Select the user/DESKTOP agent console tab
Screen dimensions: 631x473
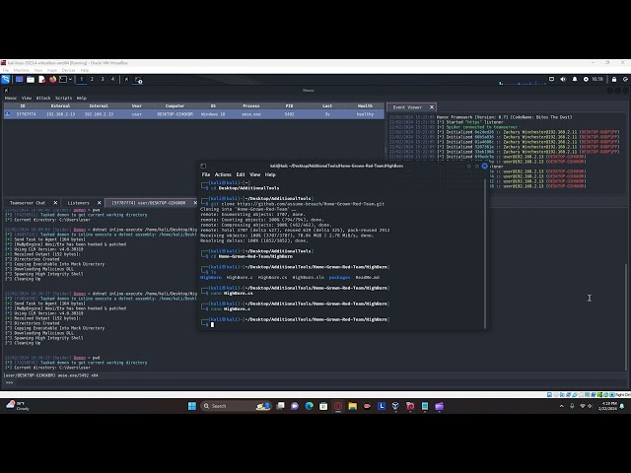(149, 203)
